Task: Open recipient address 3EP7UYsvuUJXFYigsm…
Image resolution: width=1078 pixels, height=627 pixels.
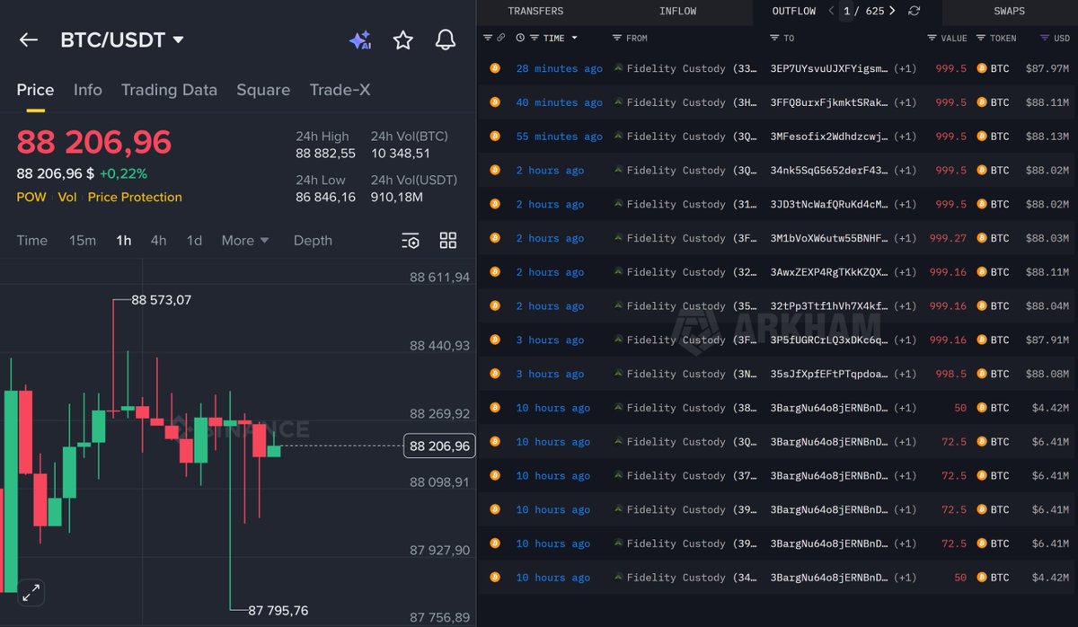Action: coord(829,68)
